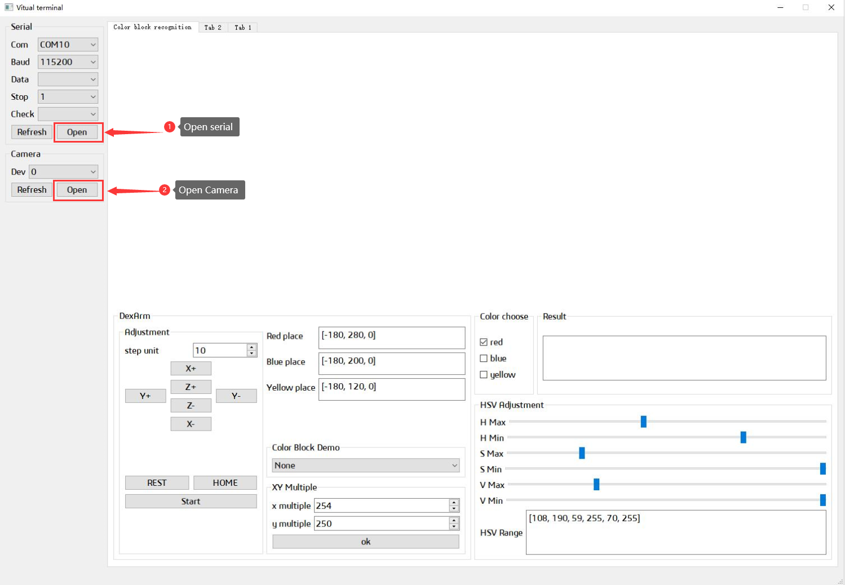Image resolution: width=845 pixels, height=585 pixels.
Task: Confirm XY Multiple with ok button
Action: 366,542
